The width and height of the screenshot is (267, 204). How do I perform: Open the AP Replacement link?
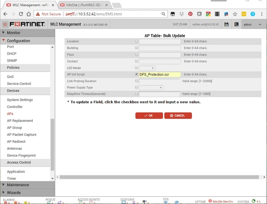pyautogui.click(x=20, y=121)
